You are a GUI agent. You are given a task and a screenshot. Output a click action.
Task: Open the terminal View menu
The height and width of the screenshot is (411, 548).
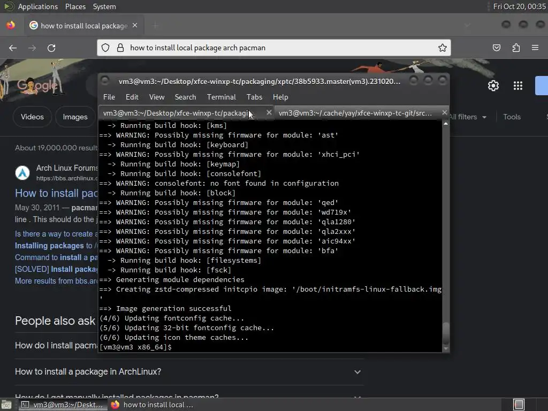157,97
